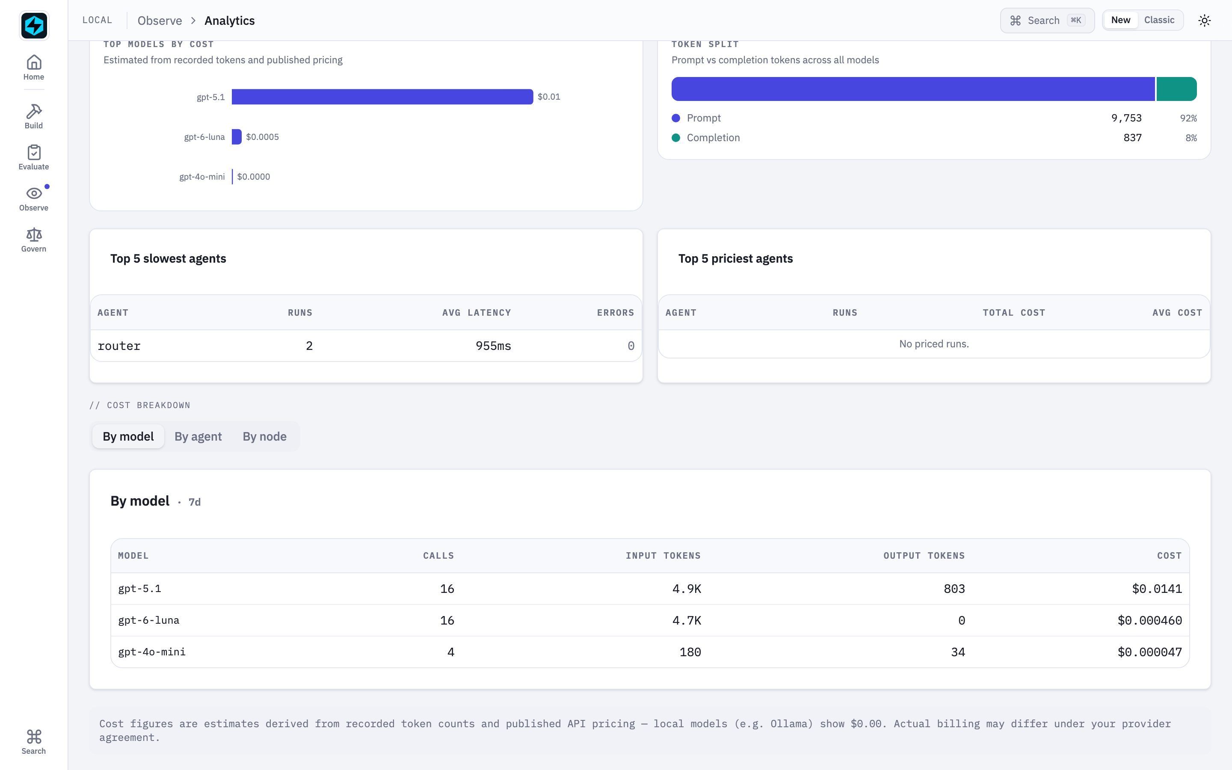Switch to the Classic interface toggle
This screenshot has width=1232, height=770.
tap(1159, 20)
